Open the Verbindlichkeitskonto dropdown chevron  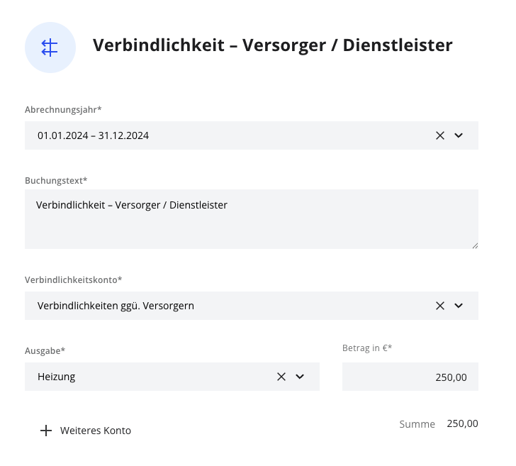[459, 306]
